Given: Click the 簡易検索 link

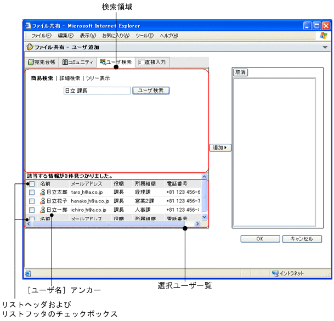Looking at the screenshot, I should click(42, 78).
